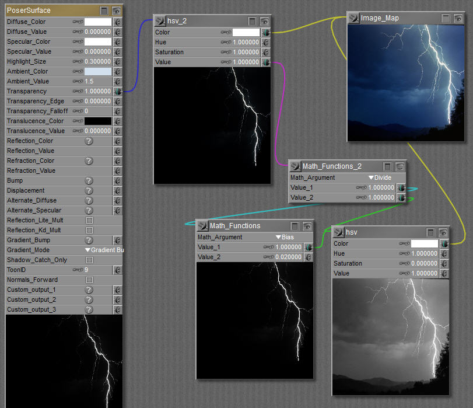Viewport: 473px width, 408px height.
Task: Click the question mark beside Bump
Action: click(x=89, y=181)
